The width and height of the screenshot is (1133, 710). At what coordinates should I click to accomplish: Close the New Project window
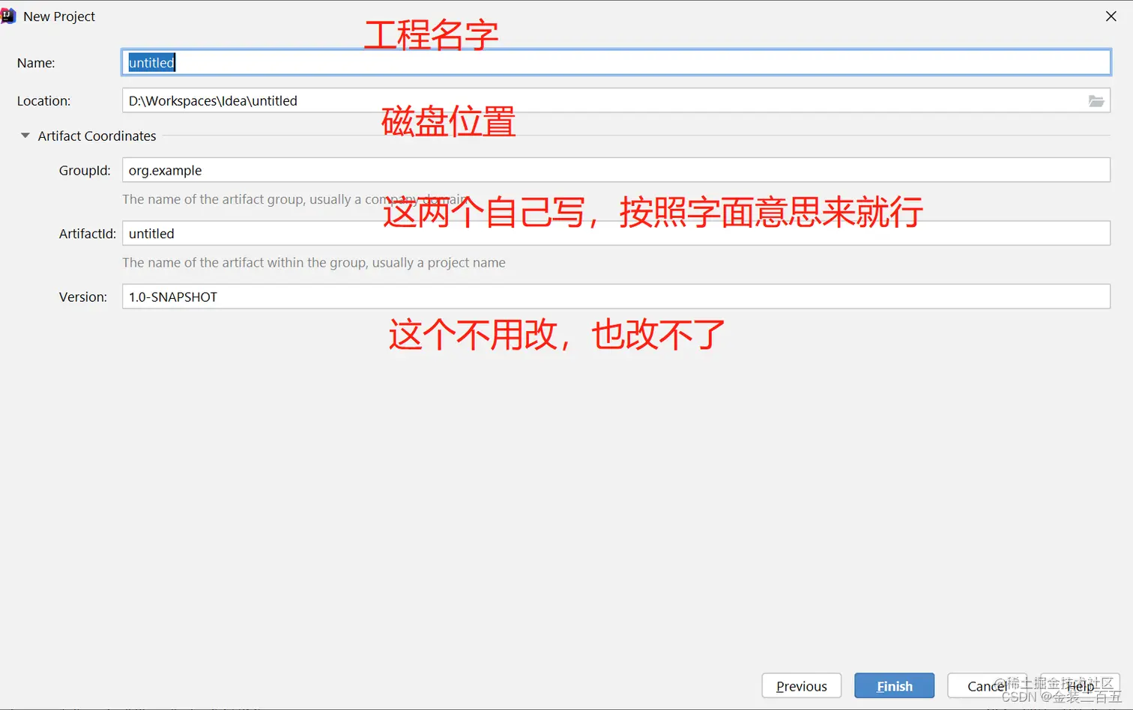[1111, 16]
